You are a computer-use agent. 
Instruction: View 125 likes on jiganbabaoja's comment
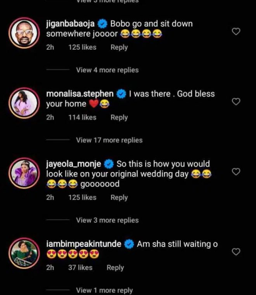coord(82,47)
